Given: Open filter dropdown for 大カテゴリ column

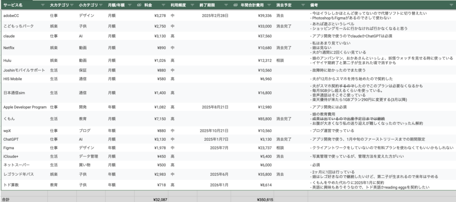Looking at the screenshot, I should pyautogui.click(x=72, y=5).
